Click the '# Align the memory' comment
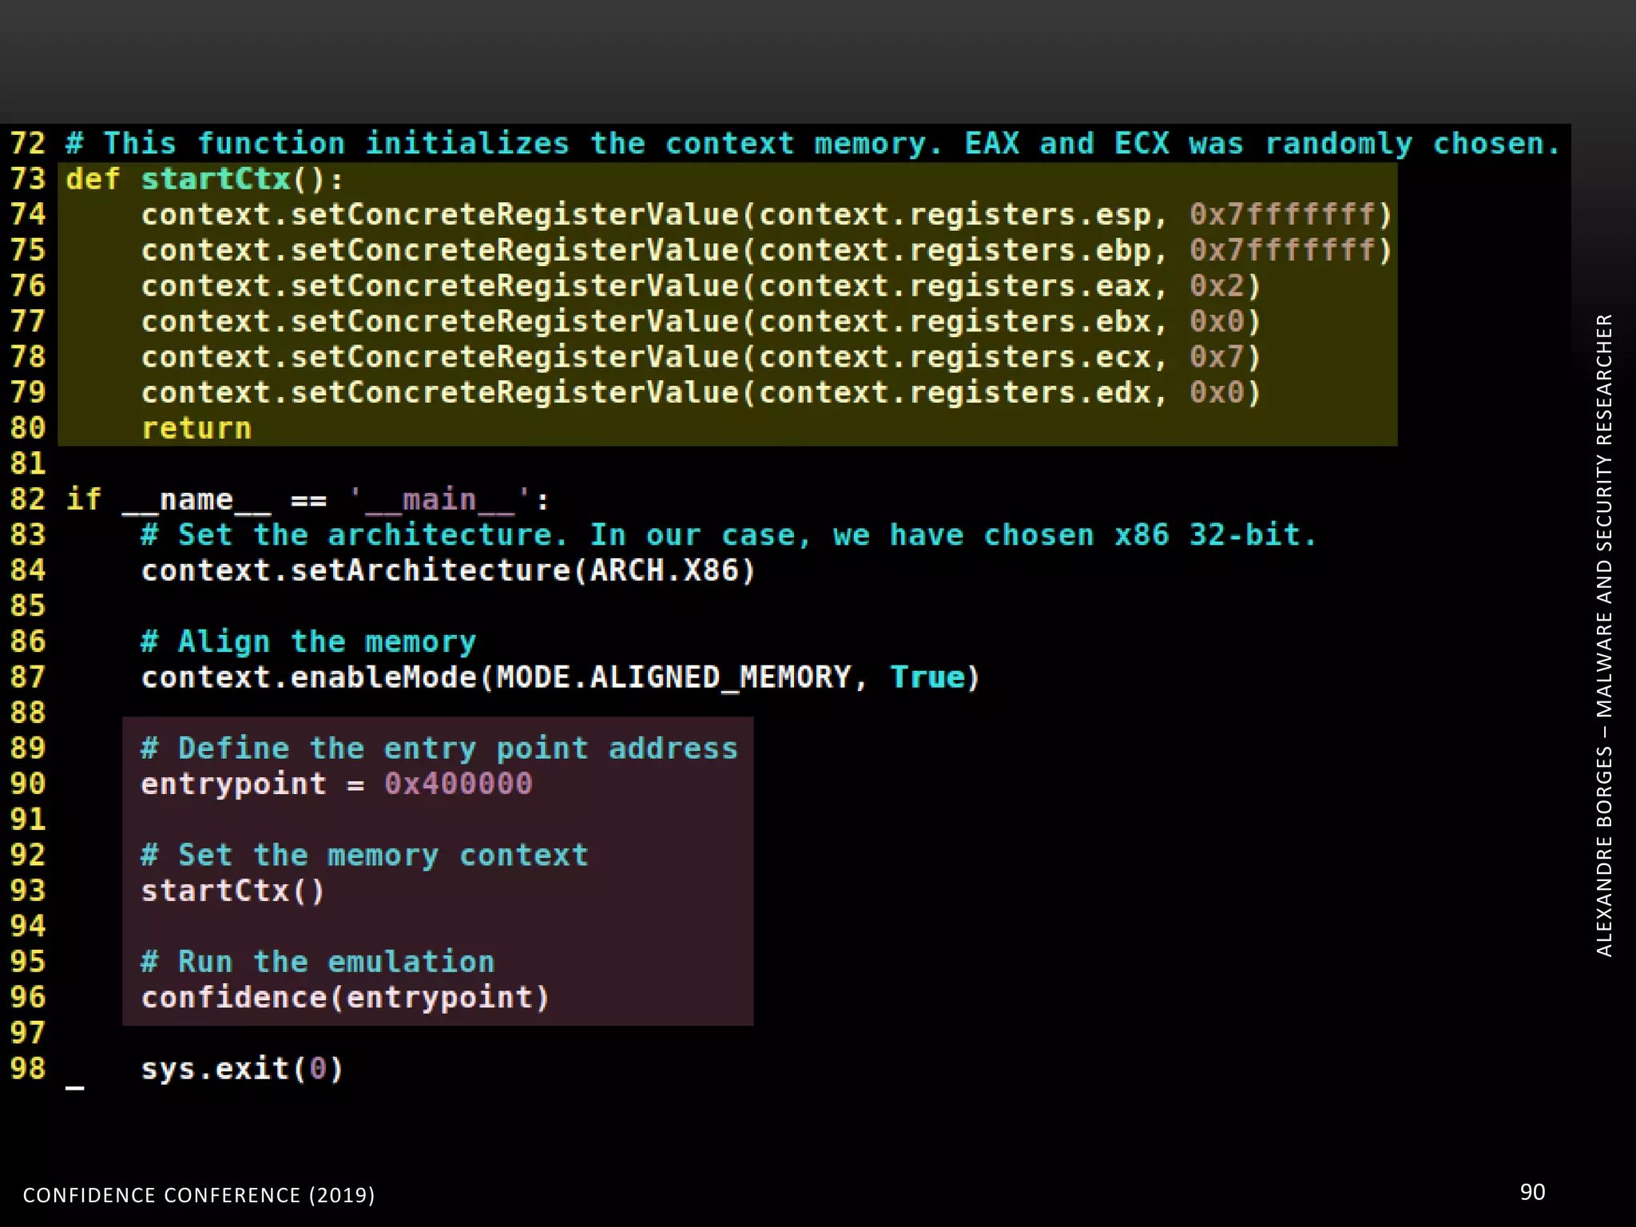1636x1227 pixels. coord(308,642)
